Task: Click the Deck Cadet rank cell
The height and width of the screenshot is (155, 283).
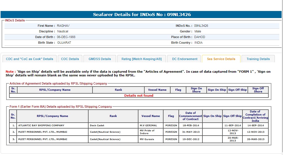Action: (x=97, y=125)
